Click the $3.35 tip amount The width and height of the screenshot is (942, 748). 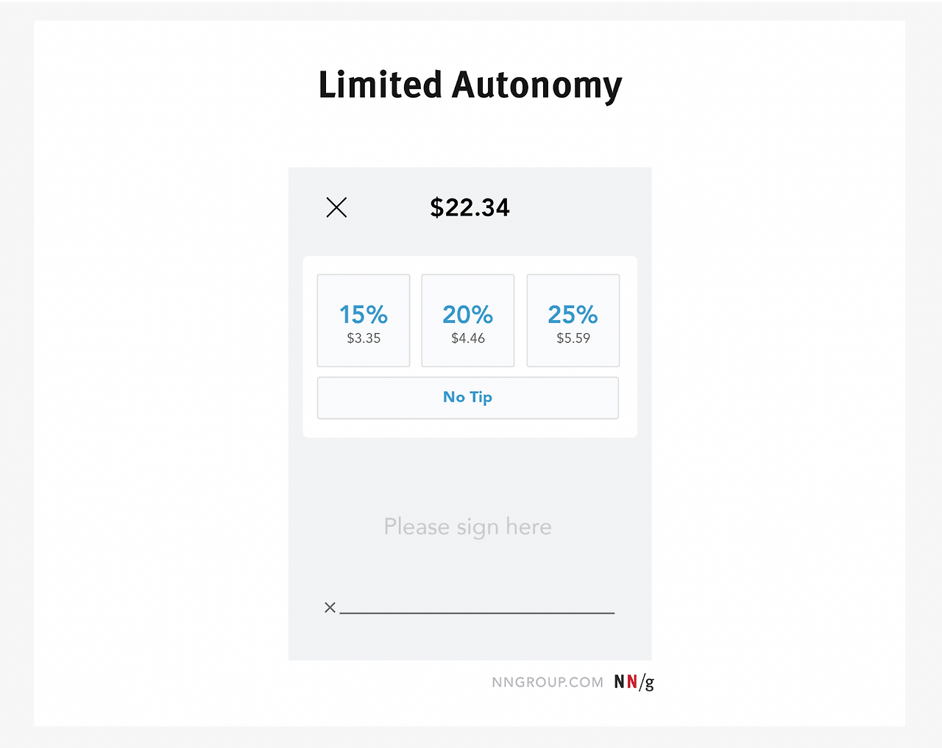point(364,338)
